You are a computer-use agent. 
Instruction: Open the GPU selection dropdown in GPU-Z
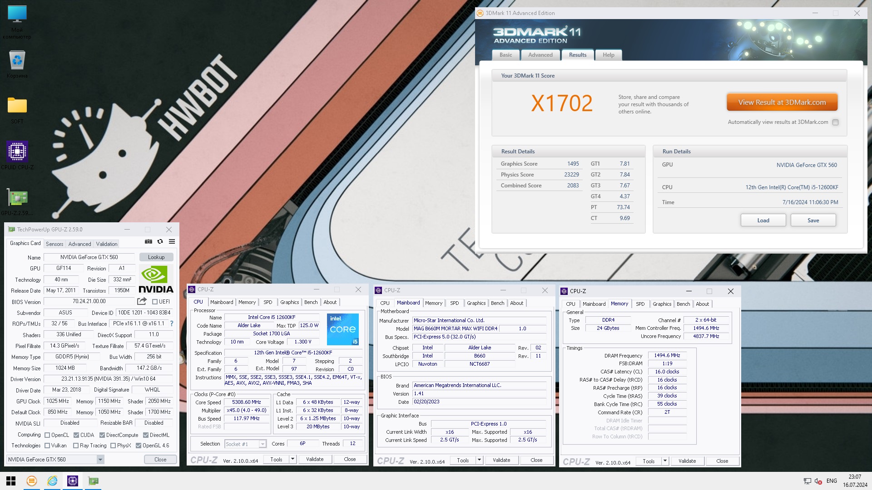coord(100,460)
